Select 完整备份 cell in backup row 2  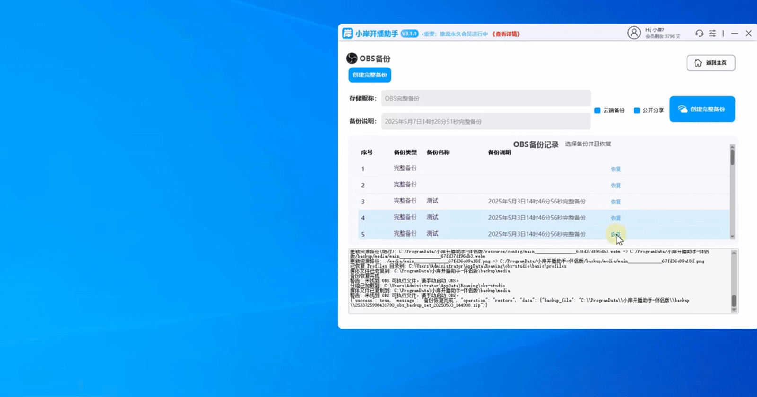405,185
